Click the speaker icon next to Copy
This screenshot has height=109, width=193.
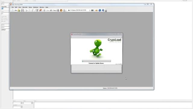(x=58, y=10)
